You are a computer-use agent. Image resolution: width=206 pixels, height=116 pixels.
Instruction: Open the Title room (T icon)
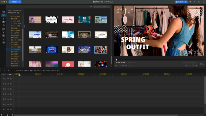tap(3, 18)
